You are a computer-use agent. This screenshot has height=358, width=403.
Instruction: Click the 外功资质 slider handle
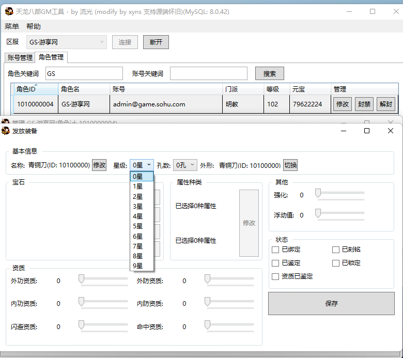click(82, 279)
